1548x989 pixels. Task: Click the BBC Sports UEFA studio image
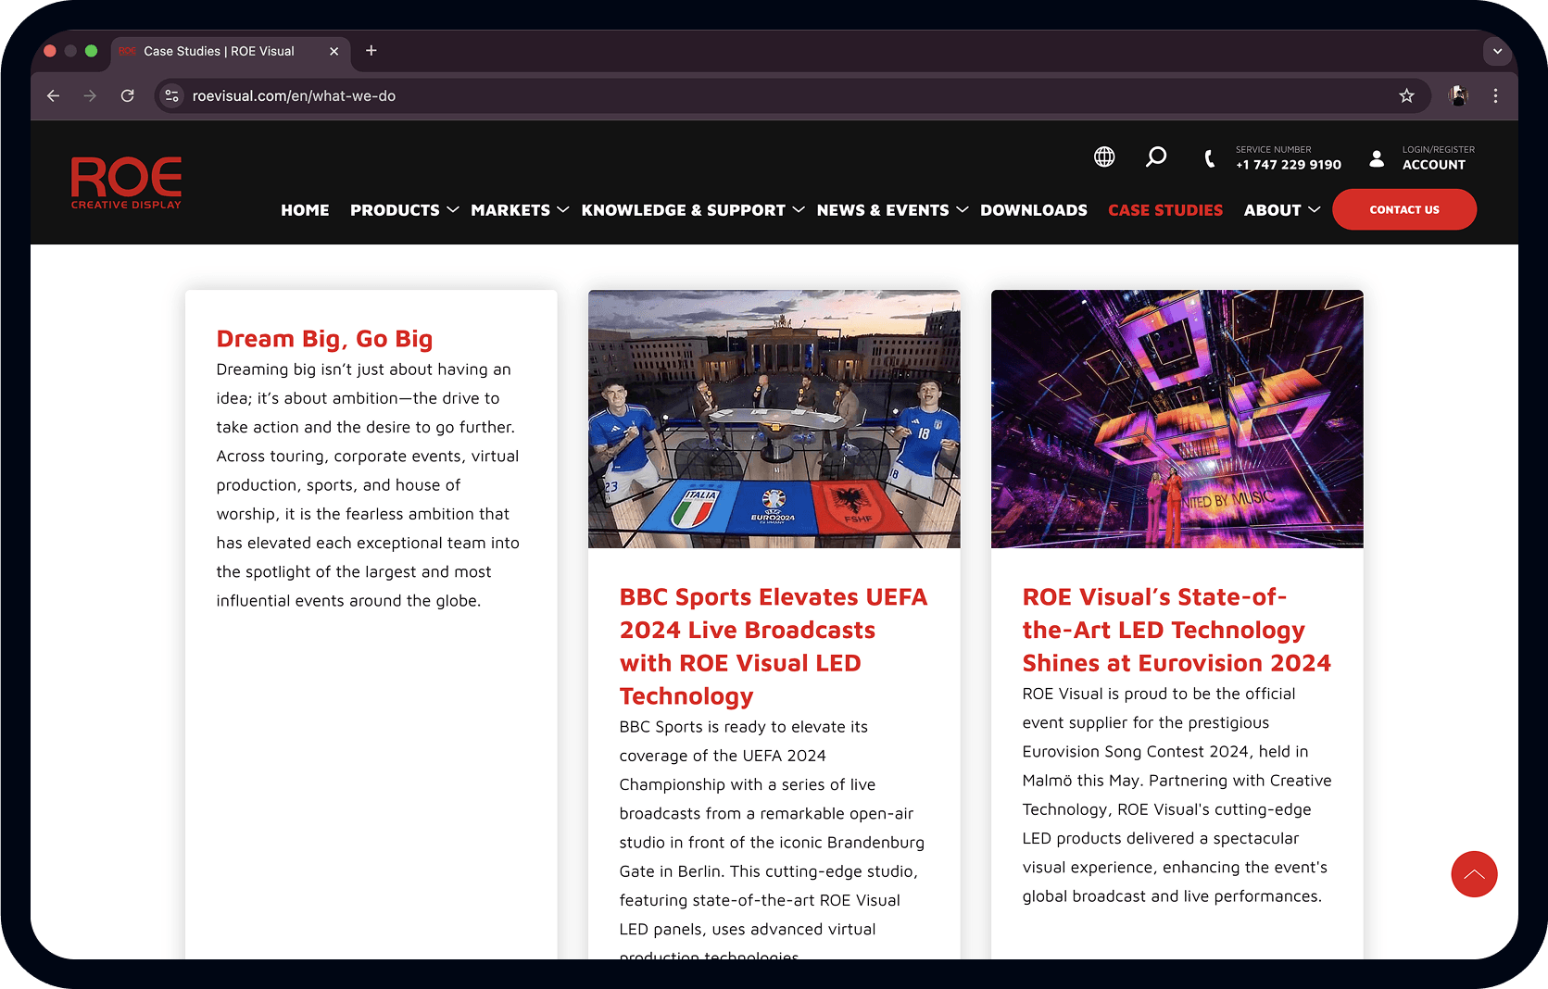pyautogui.click(x=774, y=419)
